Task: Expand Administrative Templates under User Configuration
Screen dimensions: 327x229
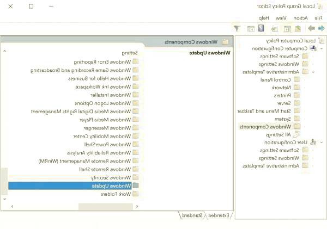Action: pos(313,166)
